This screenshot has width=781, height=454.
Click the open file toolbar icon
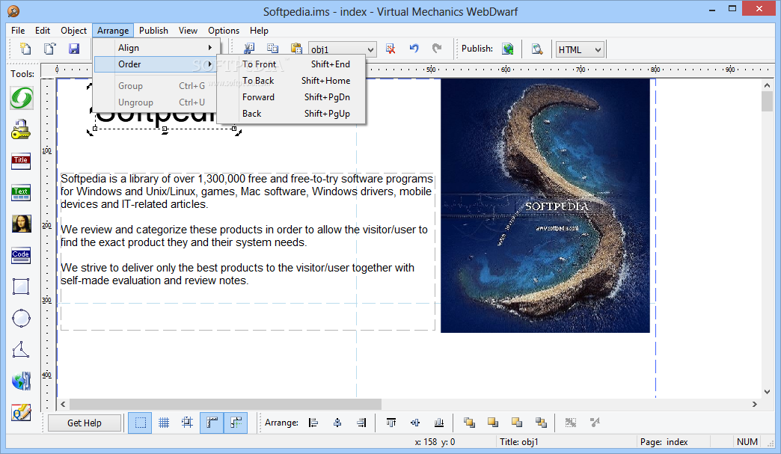[x=50, y=49]
